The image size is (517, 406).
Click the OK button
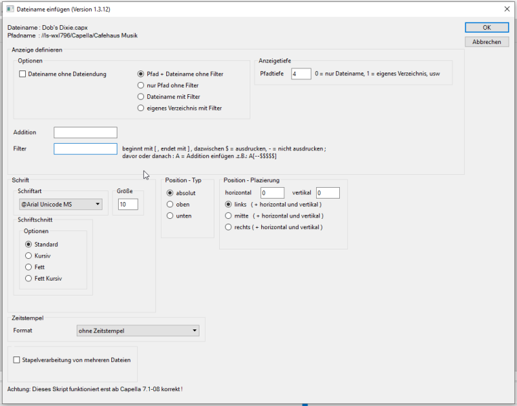[486, 28]
